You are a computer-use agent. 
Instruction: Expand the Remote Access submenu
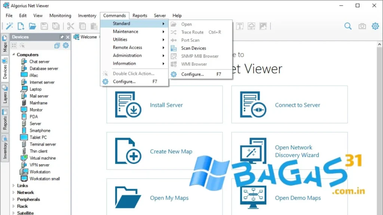(134, 47)
